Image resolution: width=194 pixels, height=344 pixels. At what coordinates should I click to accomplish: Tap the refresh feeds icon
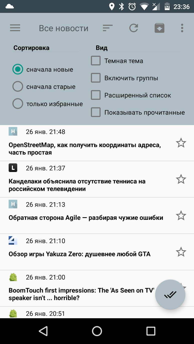coord(134,28)
